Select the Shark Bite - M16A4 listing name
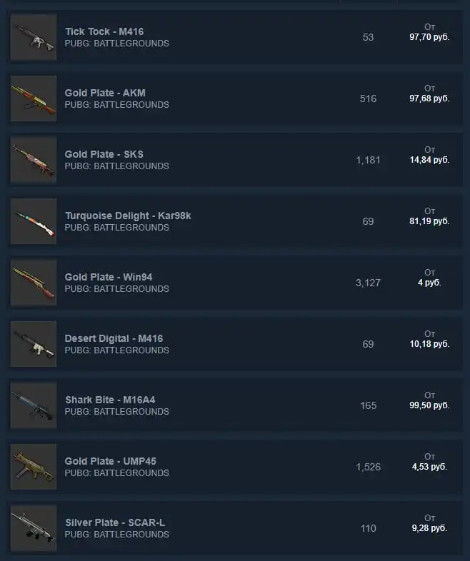This screenshot has height=561, width=470. (110, 400)
